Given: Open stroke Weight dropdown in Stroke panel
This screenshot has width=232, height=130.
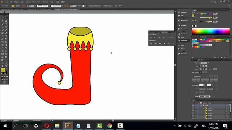Looking at the screenshot, I should pos(208,63).
